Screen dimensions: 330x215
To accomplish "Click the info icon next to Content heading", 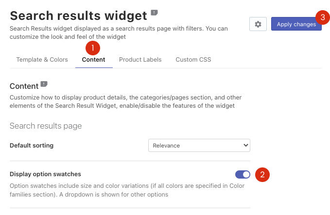I will point(44,84).
